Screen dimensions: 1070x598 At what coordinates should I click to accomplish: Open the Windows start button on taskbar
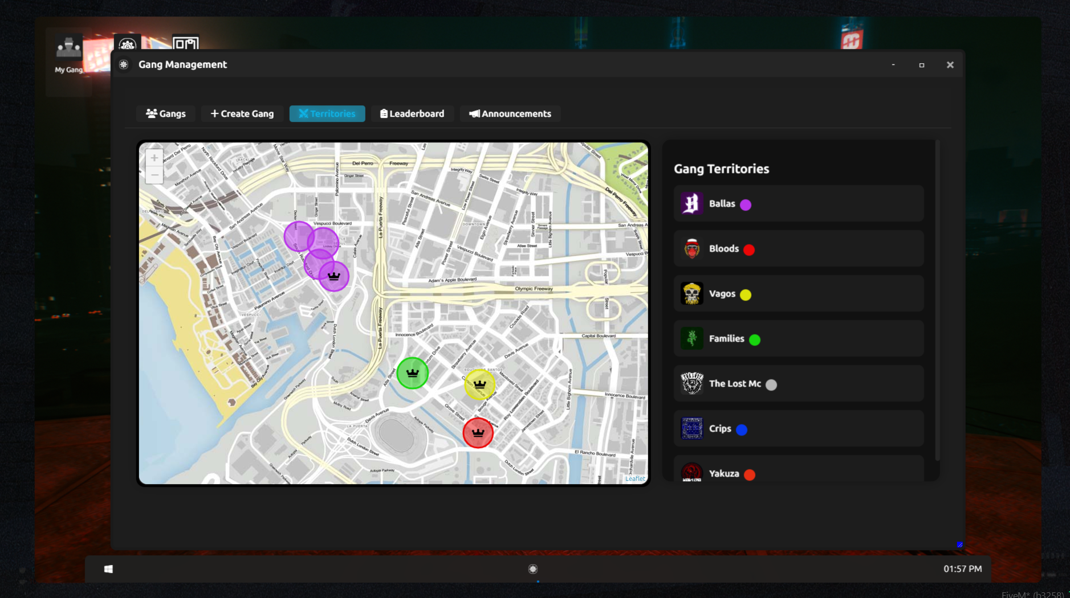[x=108, y=569]
